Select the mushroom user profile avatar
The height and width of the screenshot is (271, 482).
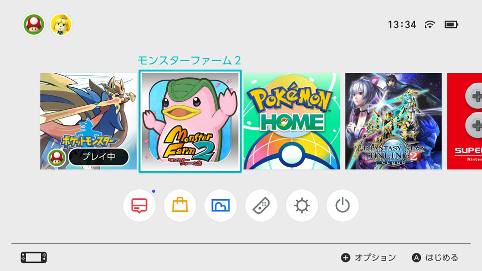(x=34, y=24)
